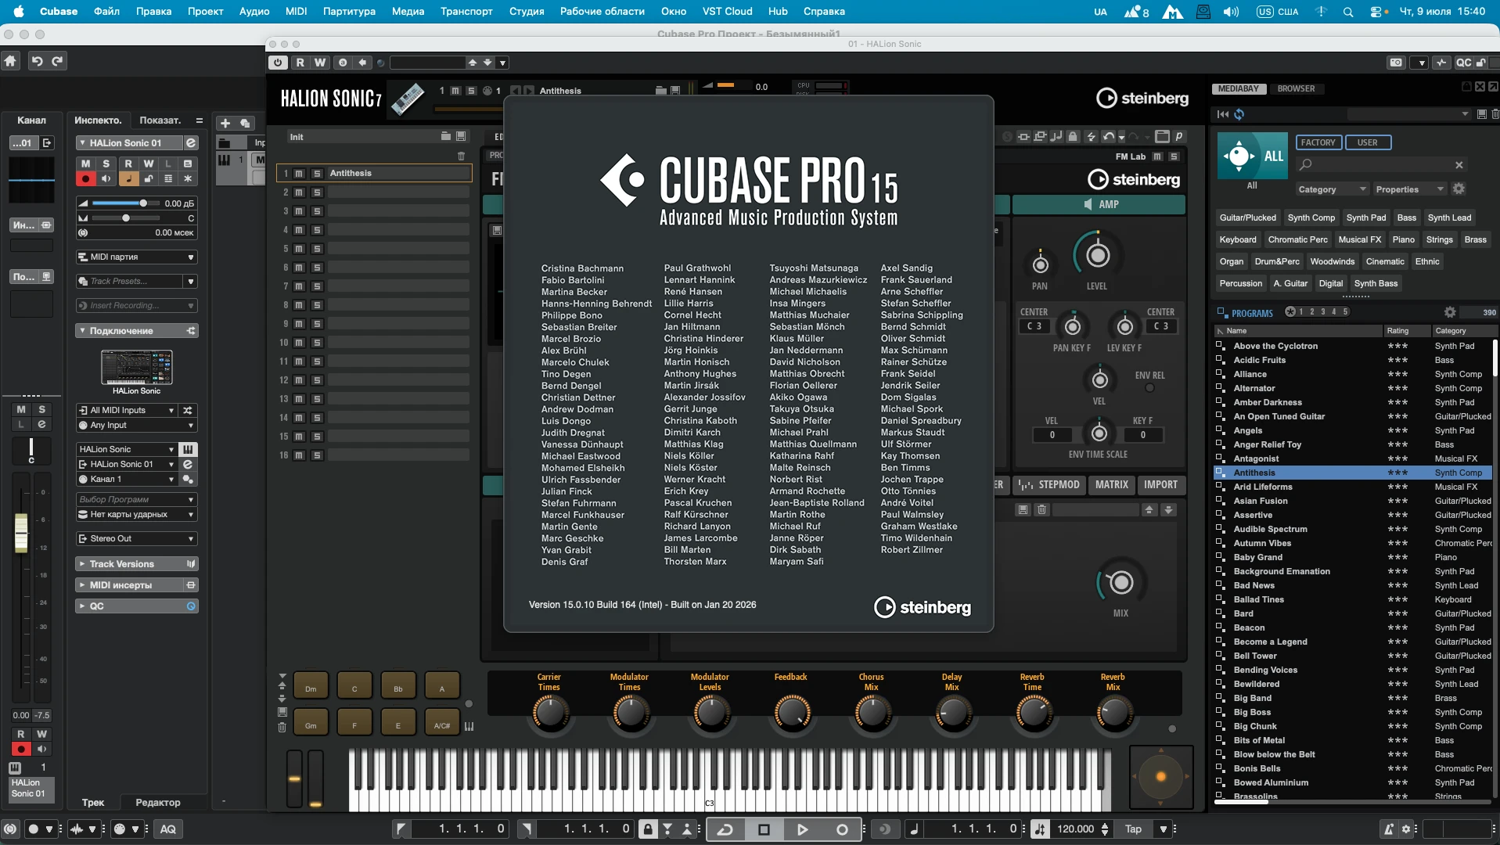The width and height of the screenshot is (1500, 845).
Task: Undo the last action in the project toolbar
Action: (37, 61)
